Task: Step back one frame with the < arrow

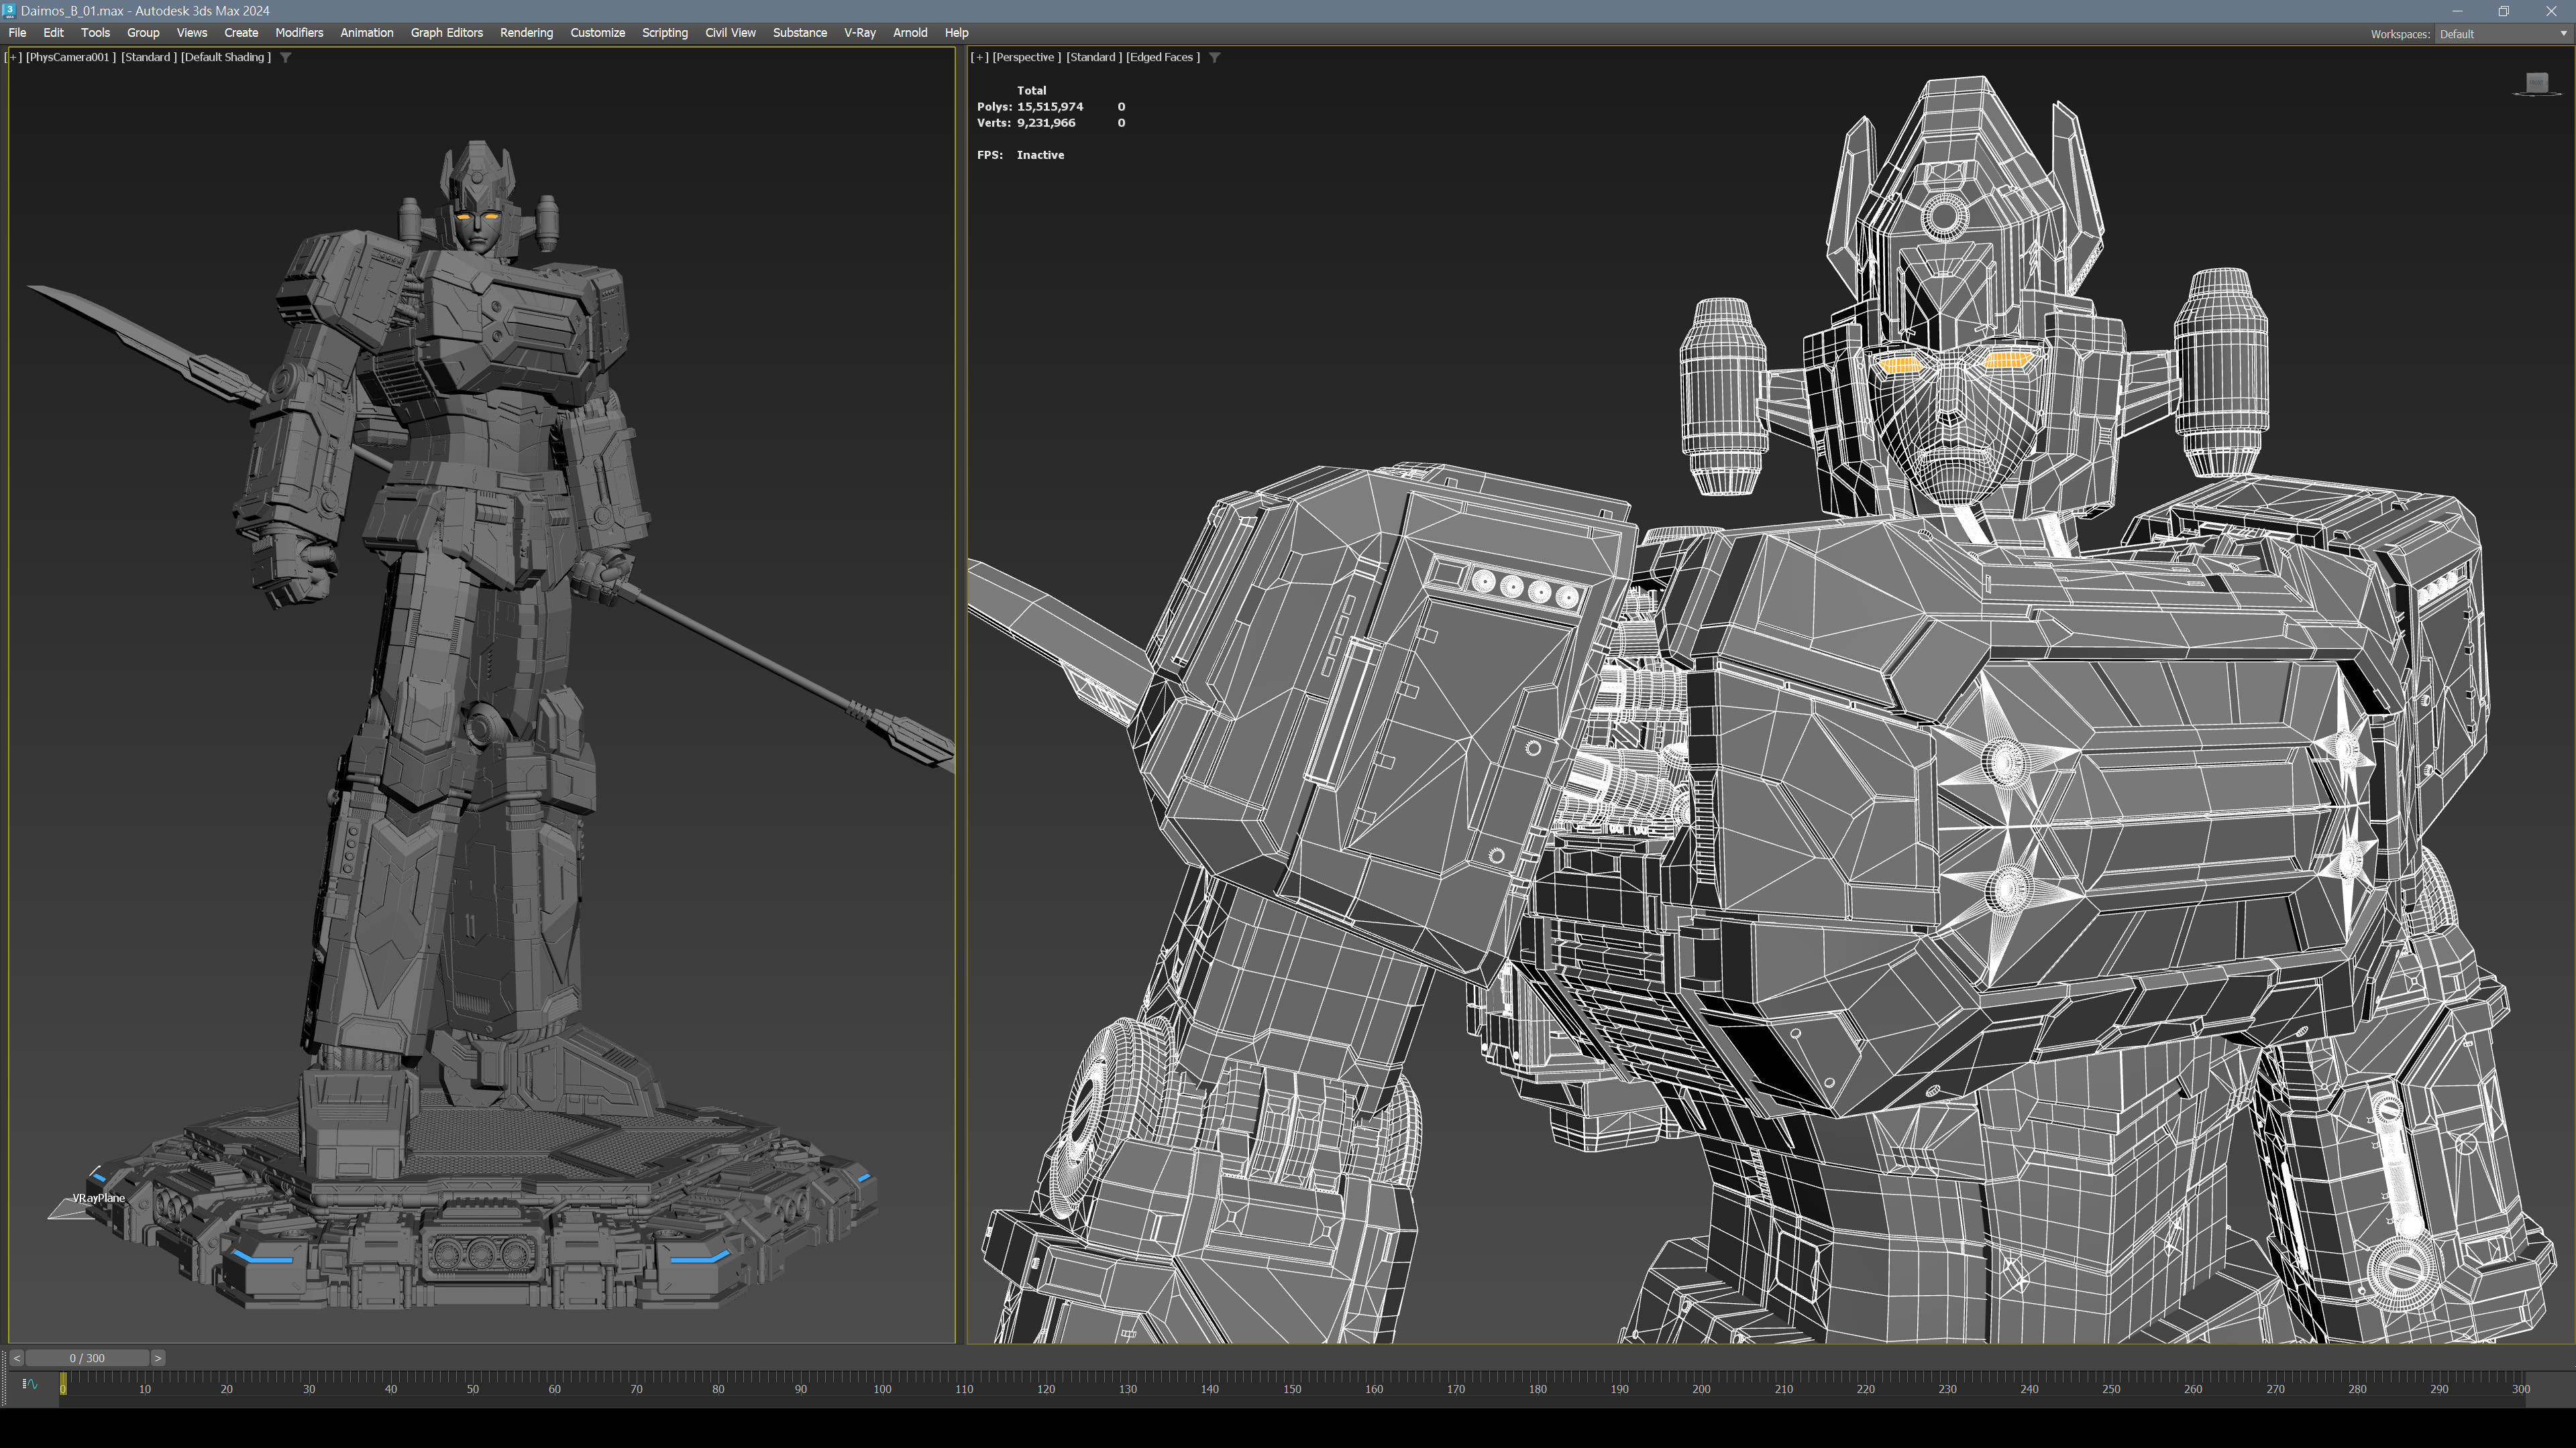Action: 17,1358
